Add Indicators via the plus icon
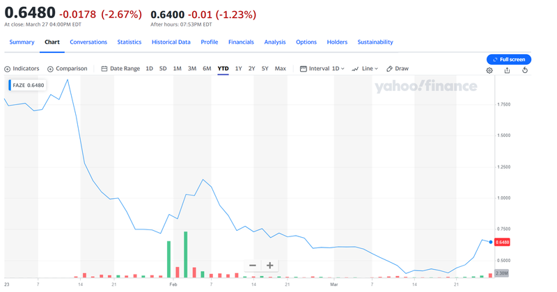The image size is (557, 292). tap(8, 69)
